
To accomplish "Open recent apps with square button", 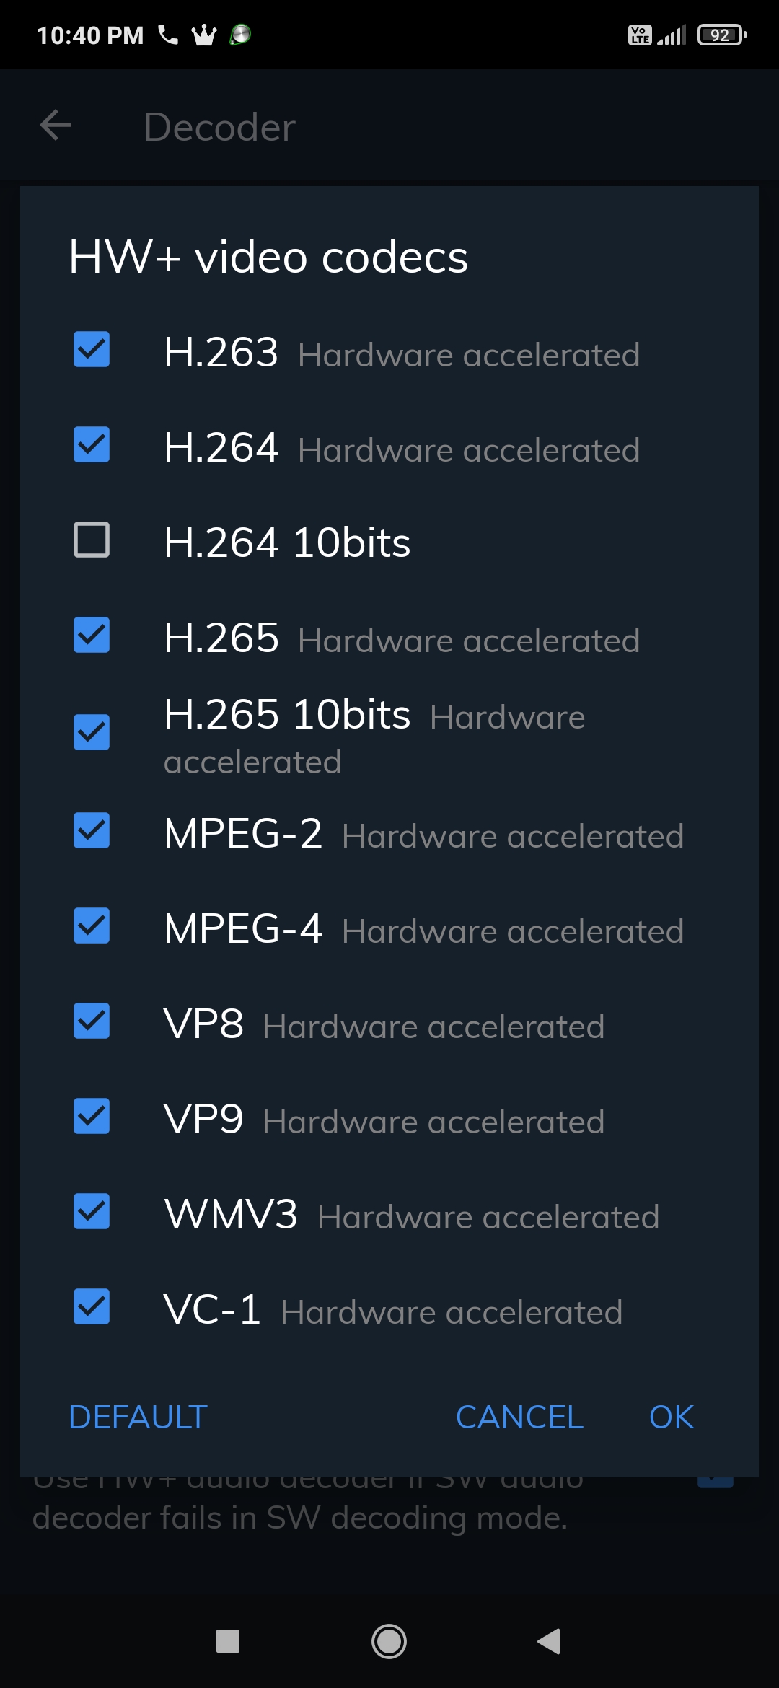I will (x=228, y=1641).
